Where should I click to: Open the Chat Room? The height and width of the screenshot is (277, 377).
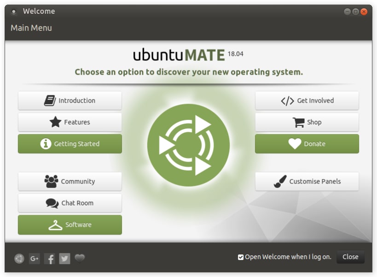(70, 203)
